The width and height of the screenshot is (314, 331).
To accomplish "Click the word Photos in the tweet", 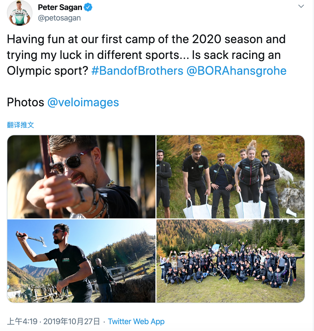I will 25,102.
